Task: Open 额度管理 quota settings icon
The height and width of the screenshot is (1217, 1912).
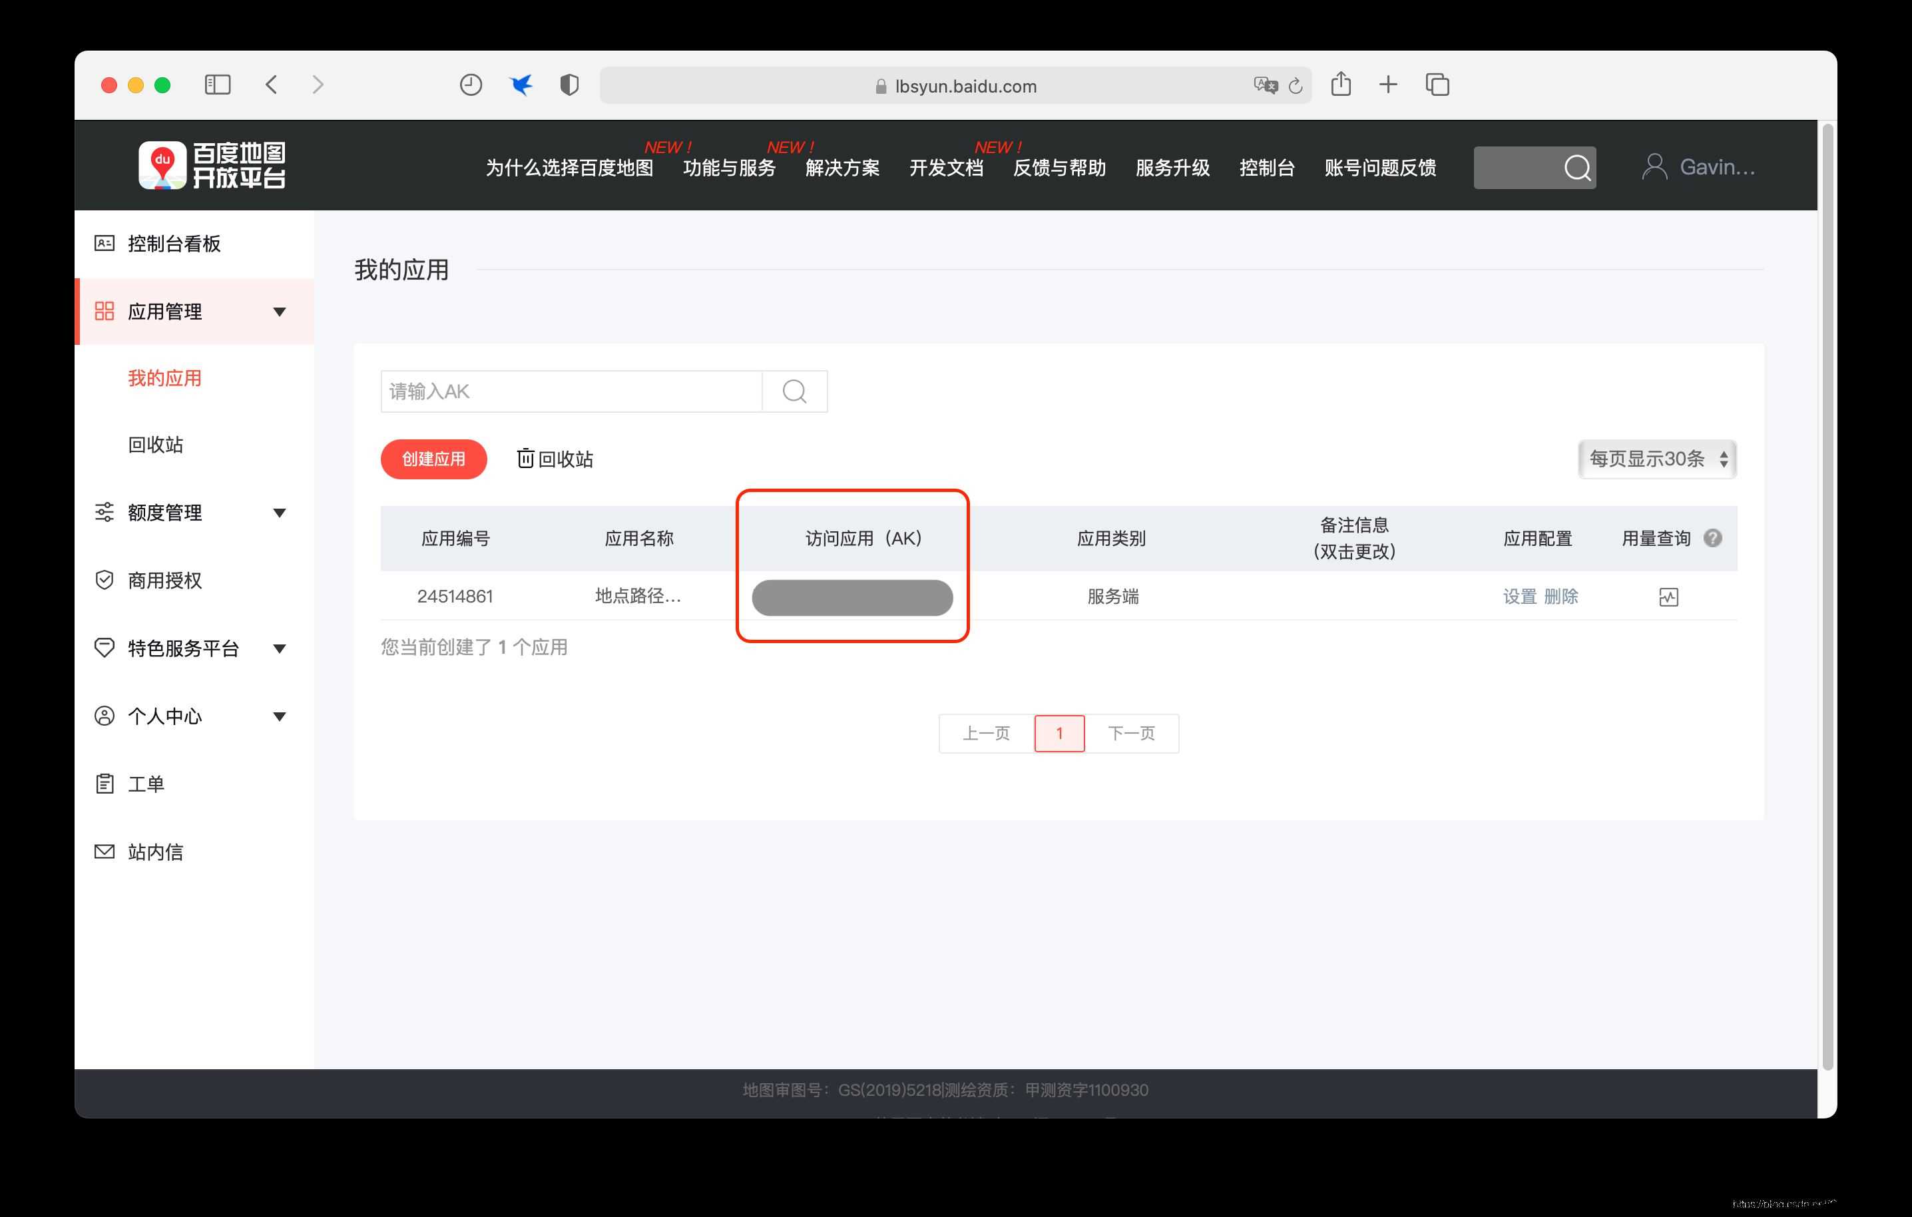Action: 105,513
